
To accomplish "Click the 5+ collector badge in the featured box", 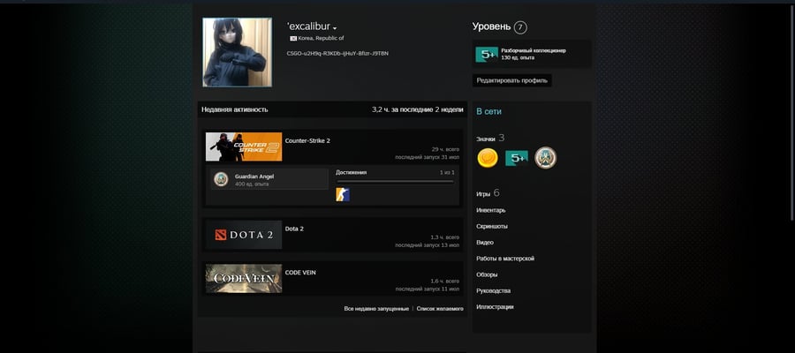I will click(487, 54).
